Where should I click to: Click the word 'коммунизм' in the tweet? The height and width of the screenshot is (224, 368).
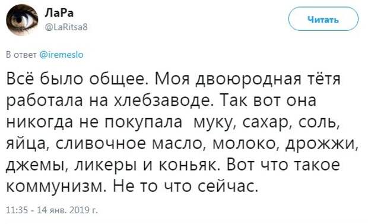54,187
